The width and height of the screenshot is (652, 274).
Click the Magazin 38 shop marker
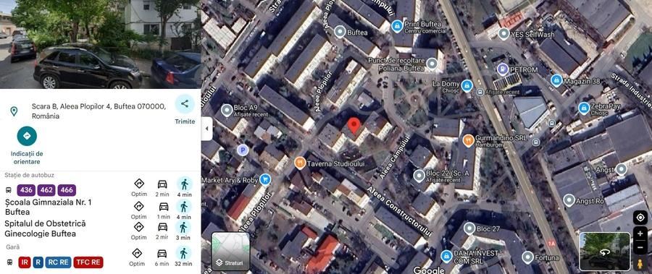pos(556,80)
